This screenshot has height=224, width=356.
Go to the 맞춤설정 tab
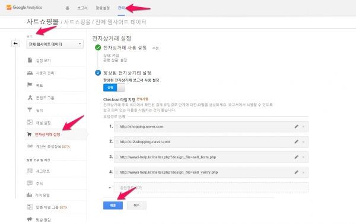coord(103,8)
